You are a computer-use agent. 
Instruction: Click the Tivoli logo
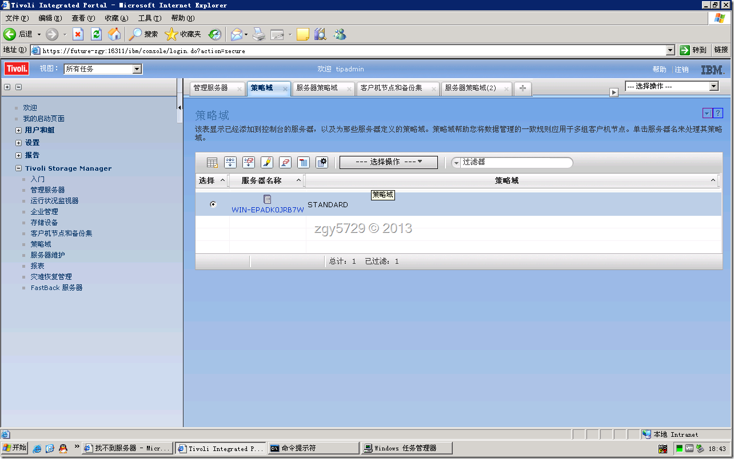pyautogui.click(x=17, y=69)
